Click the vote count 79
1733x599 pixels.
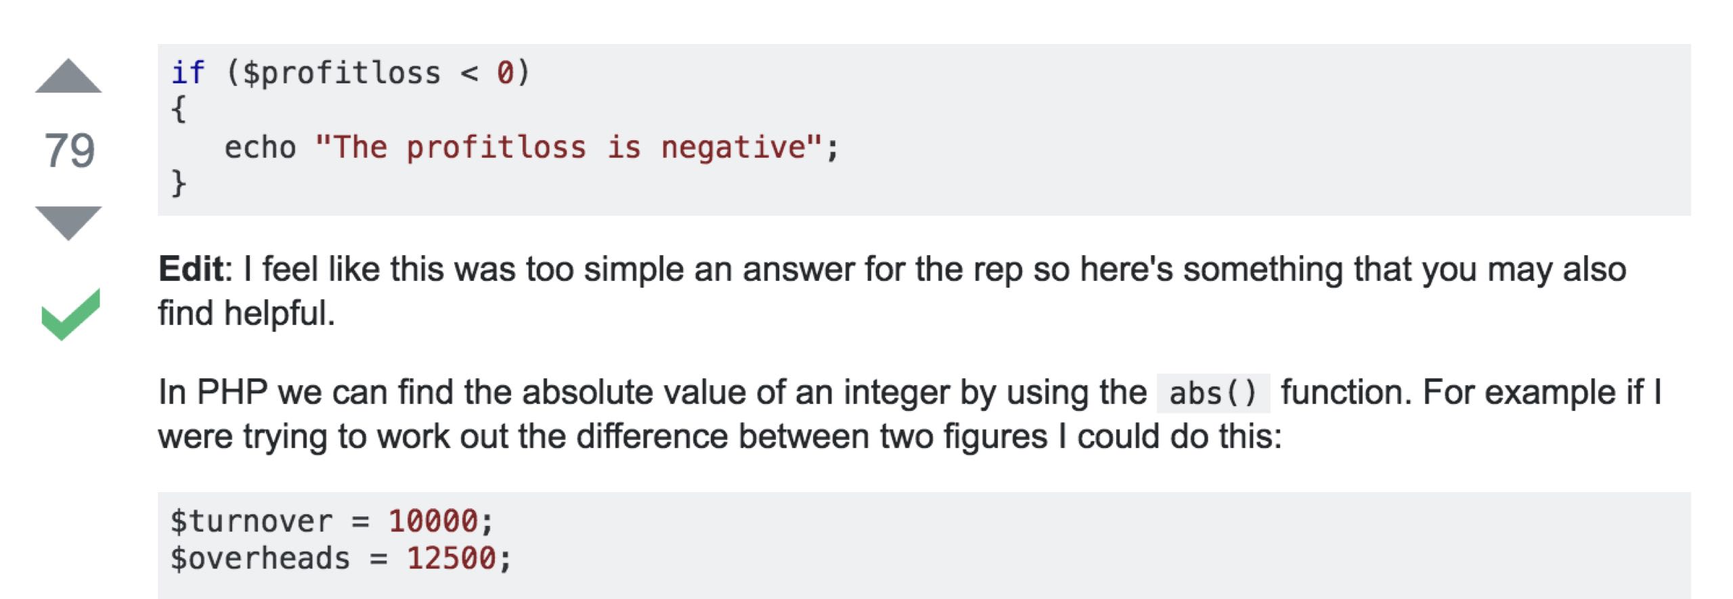(69, 150)
